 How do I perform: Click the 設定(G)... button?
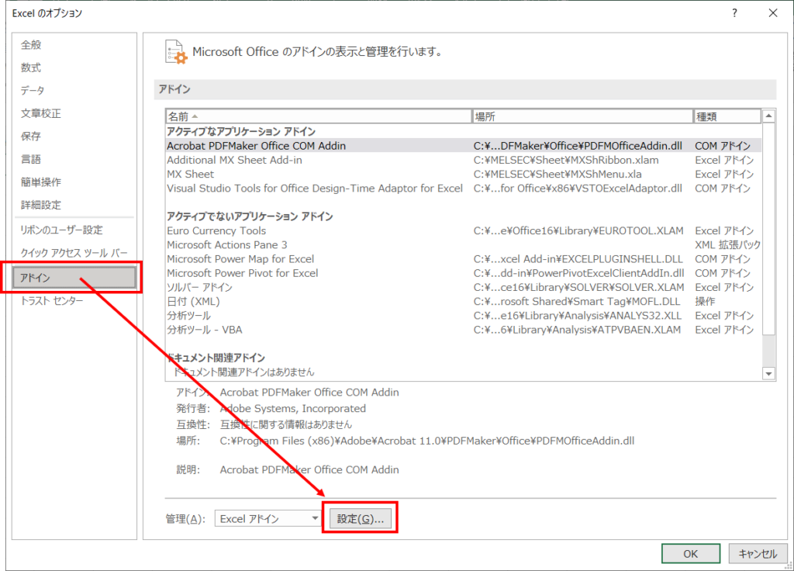click(x=360, y=517)
